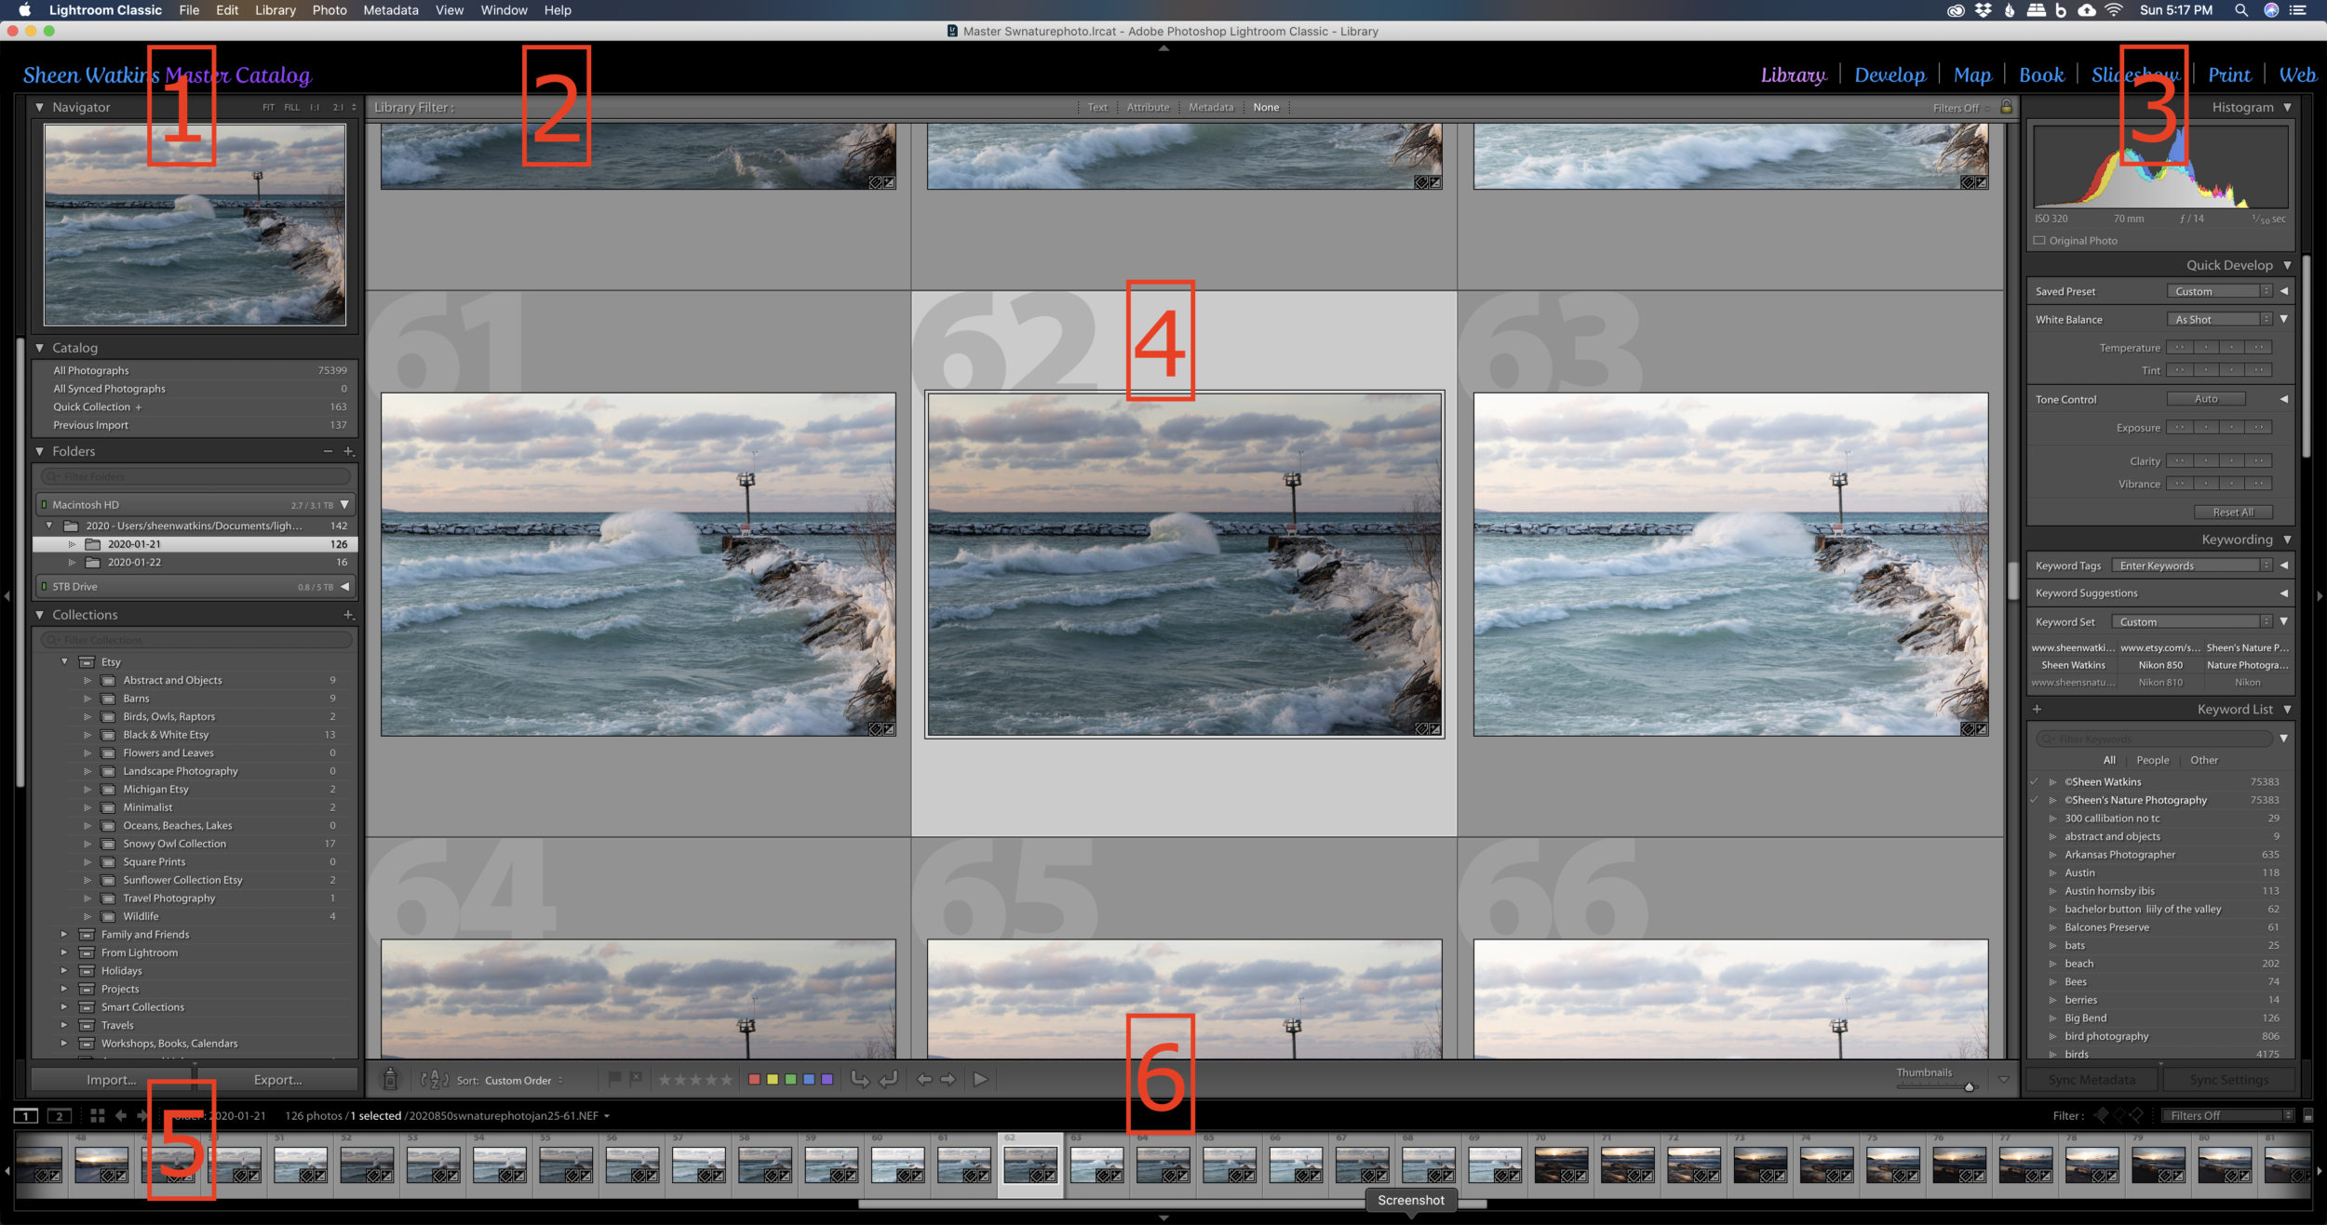2327x1225 pixels.
Task: Toggle filmstrip filter switch at far right
Action: tap(2307, 1115)
